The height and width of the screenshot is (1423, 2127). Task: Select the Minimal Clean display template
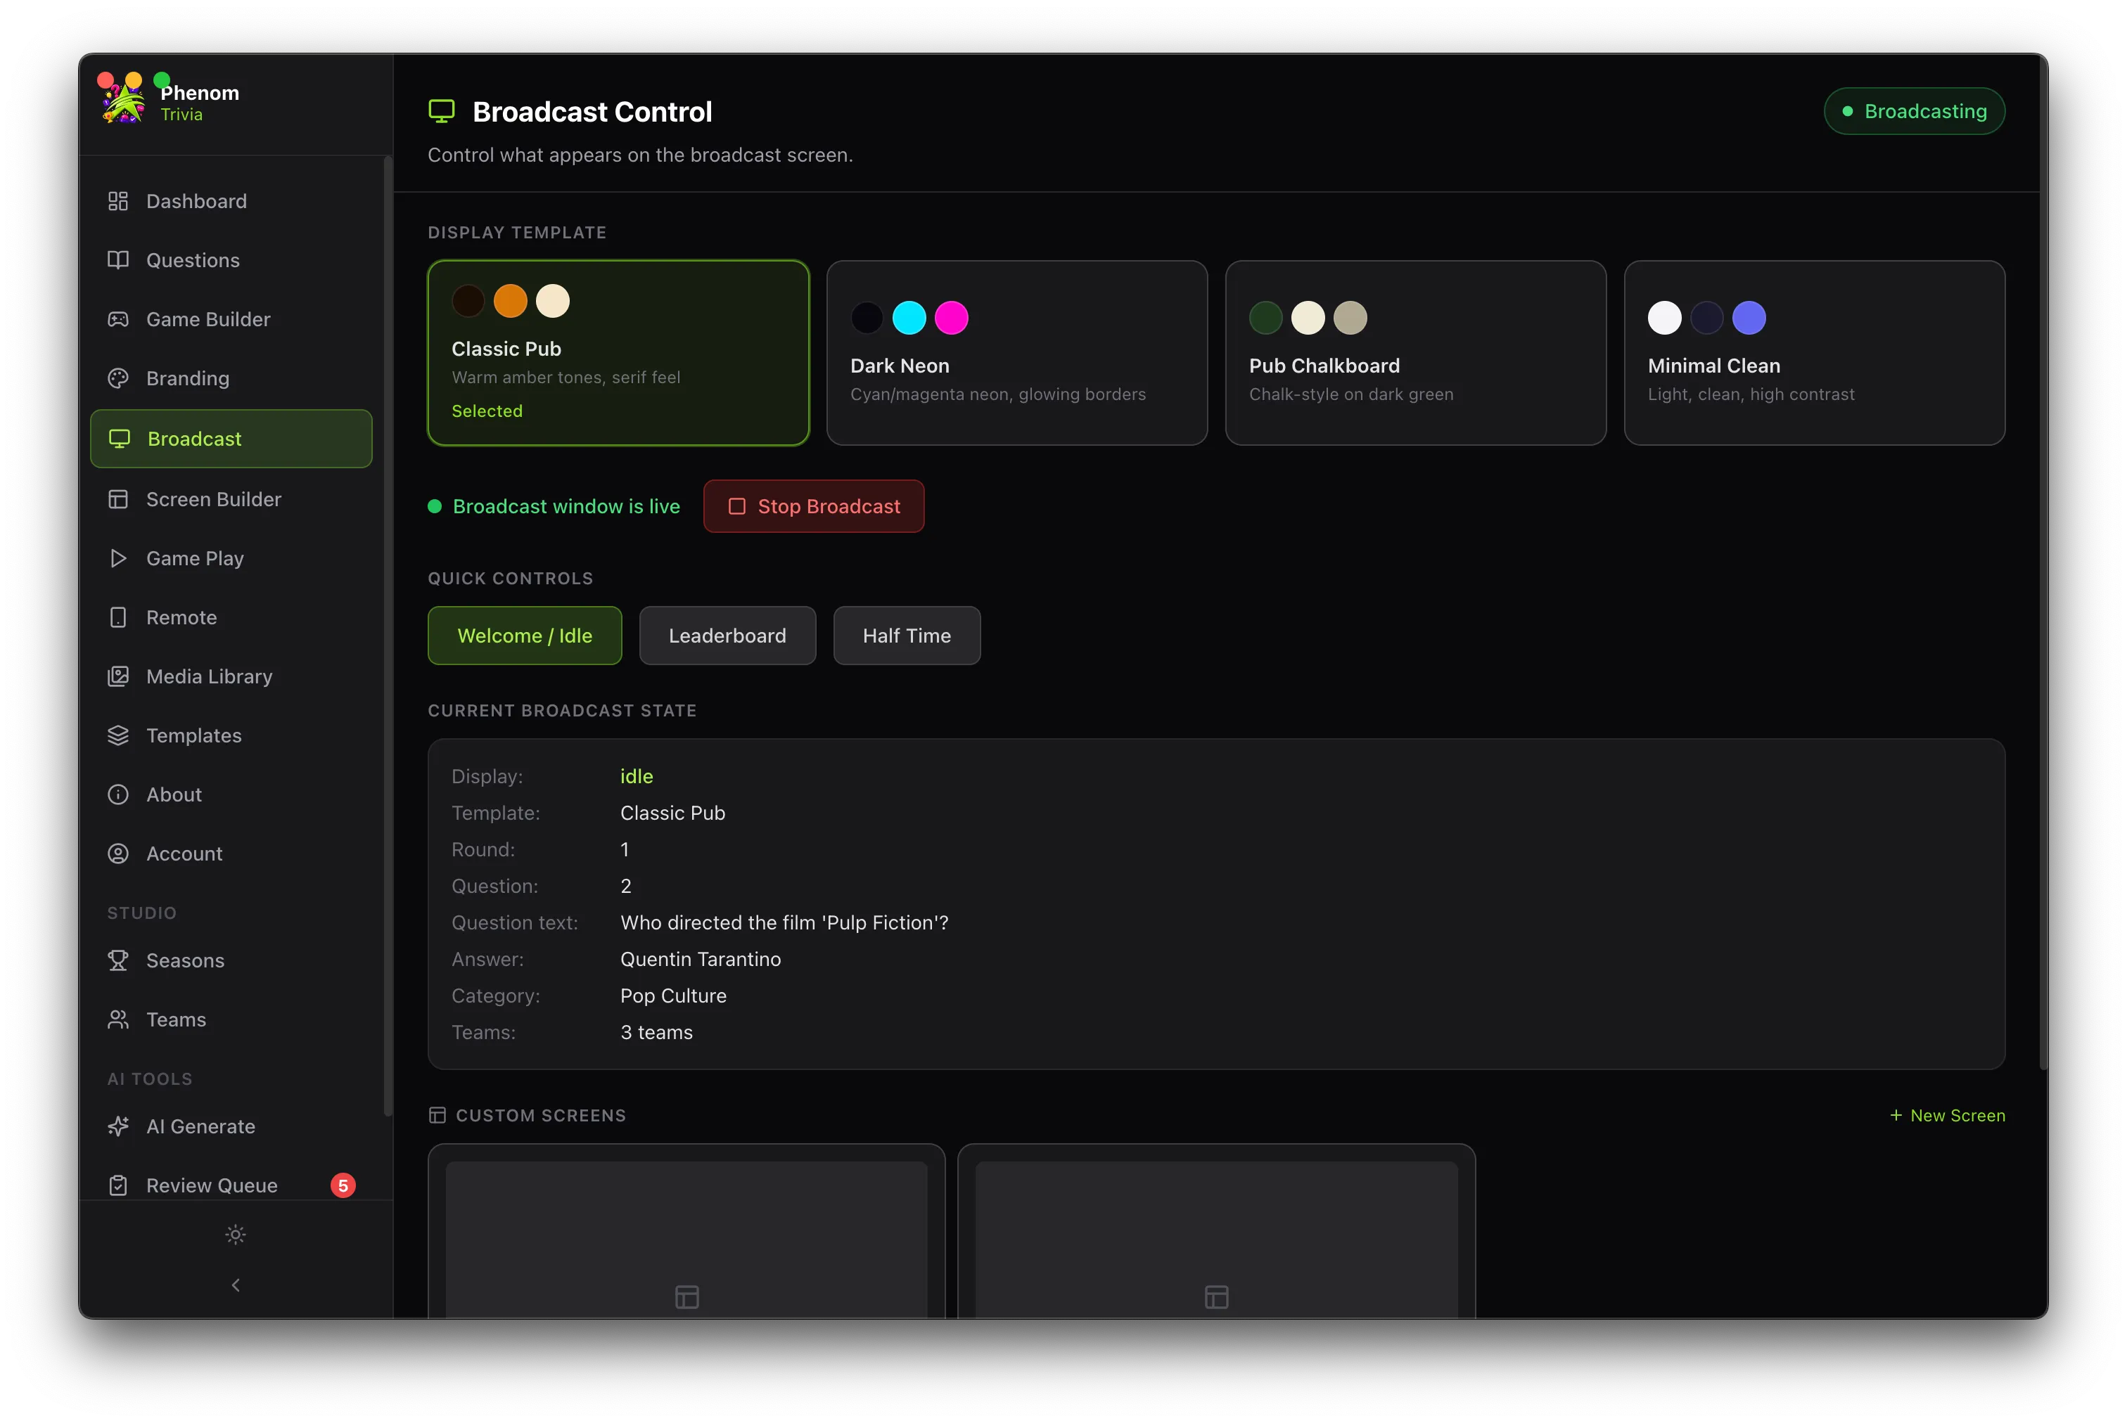[x=1814, y=353]
